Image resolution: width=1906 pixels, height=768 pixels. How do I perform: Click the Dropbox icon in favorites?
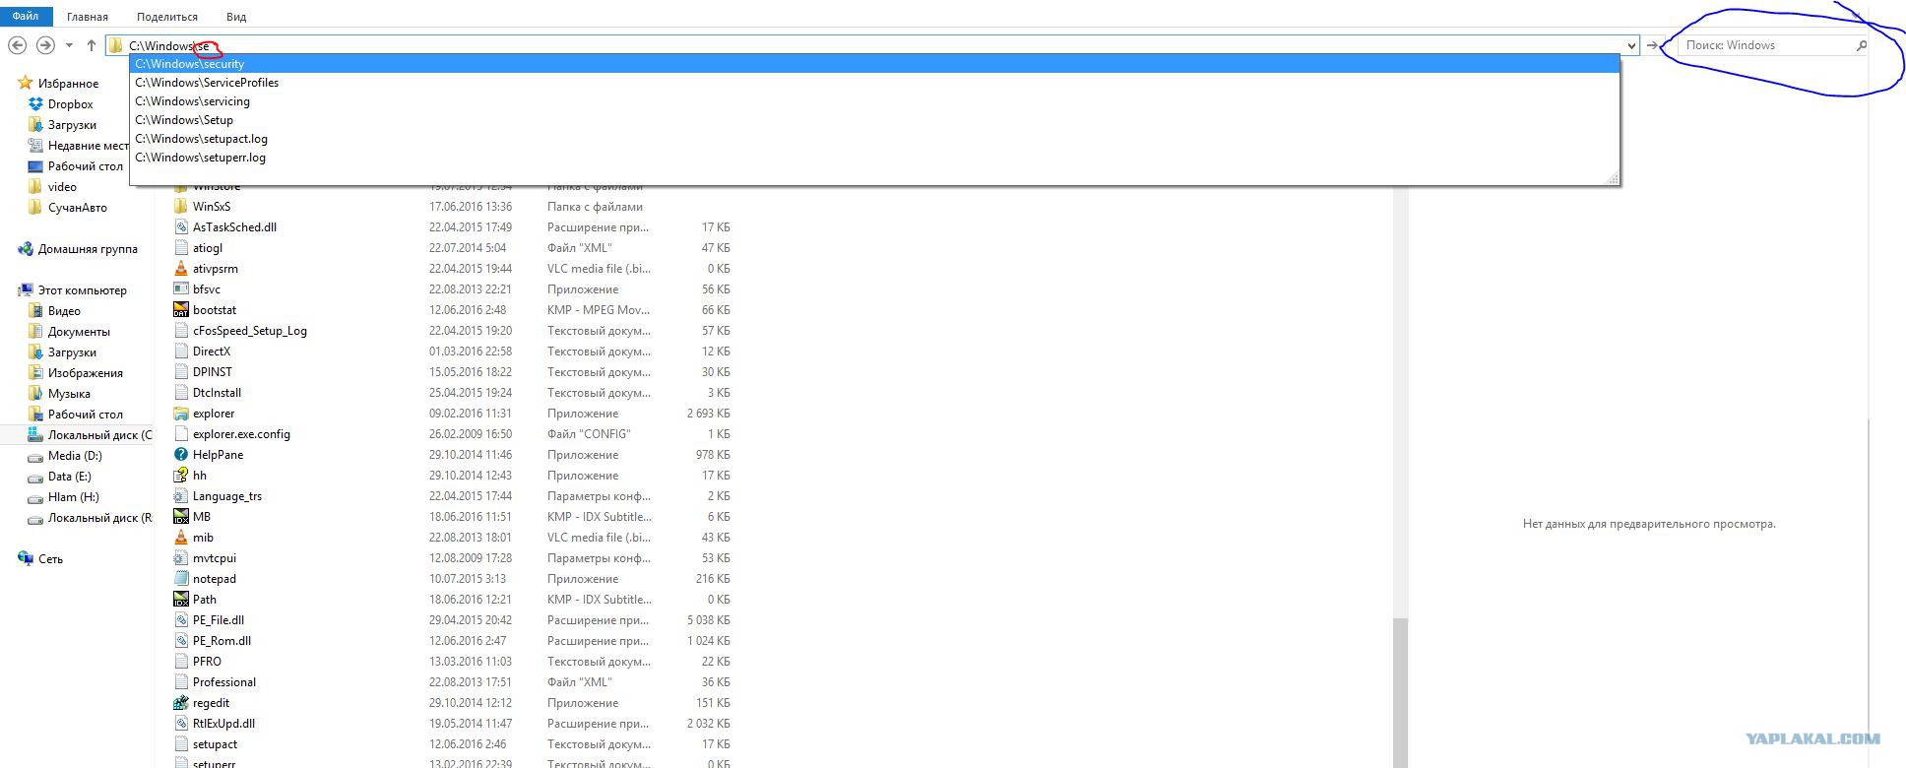click(36, 103)
